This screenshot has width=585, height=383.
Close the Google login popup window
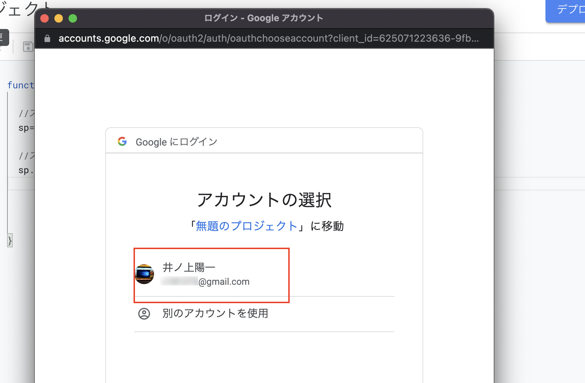[x=45, y=18]
